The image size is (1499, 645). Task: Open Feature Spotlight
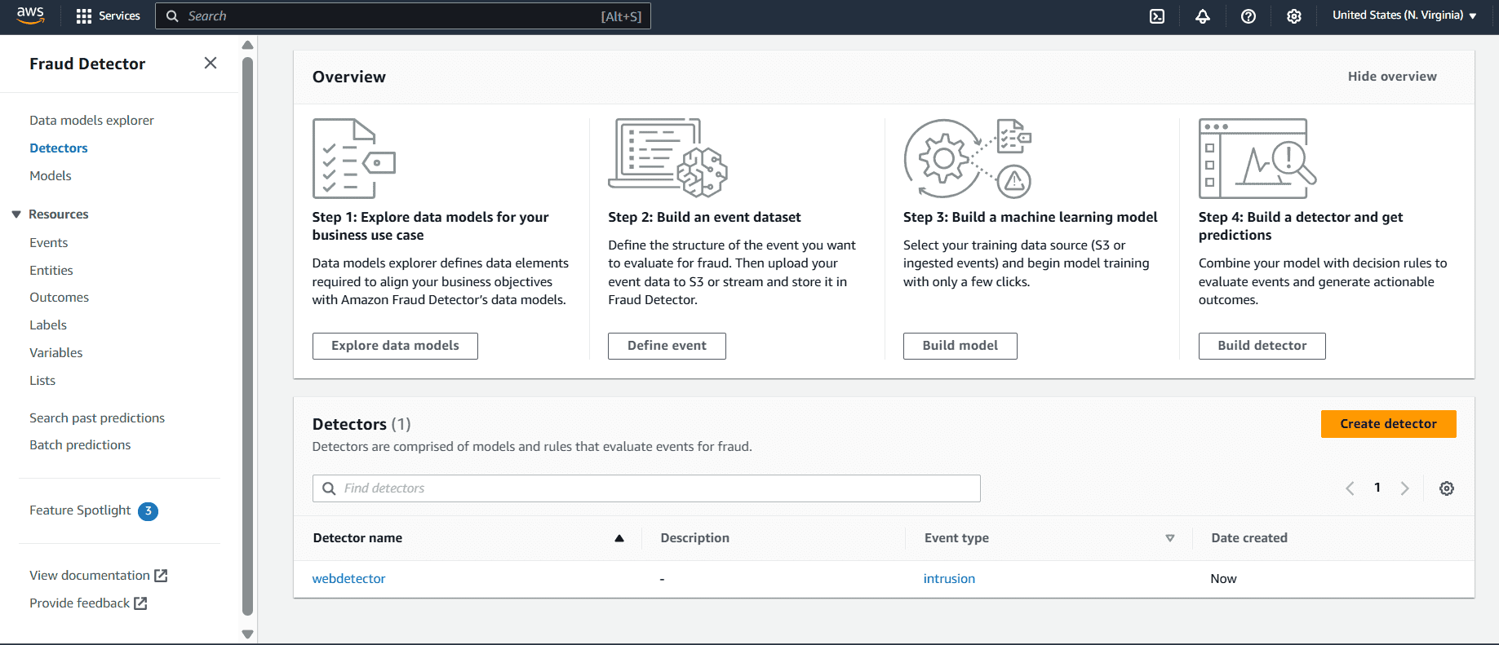pyautogui.click(x=80, y=510)
